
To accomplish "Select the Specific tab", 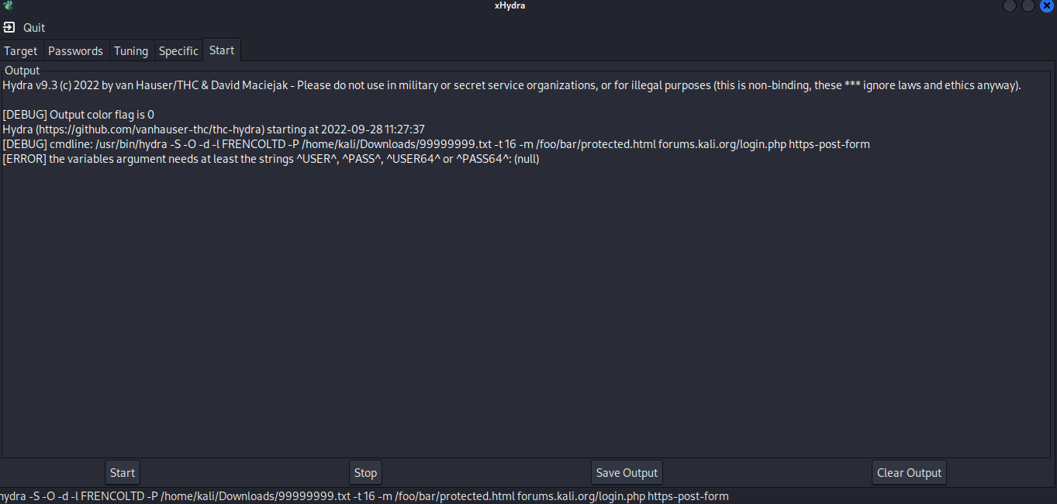I will (x=178, y=50).
